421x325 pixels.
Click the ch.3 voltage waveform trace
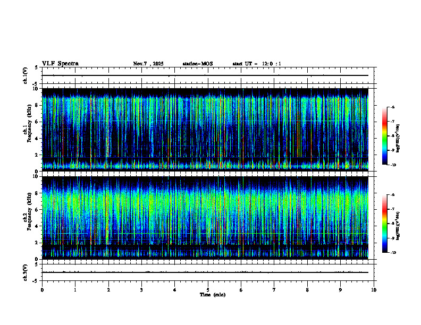205,272
